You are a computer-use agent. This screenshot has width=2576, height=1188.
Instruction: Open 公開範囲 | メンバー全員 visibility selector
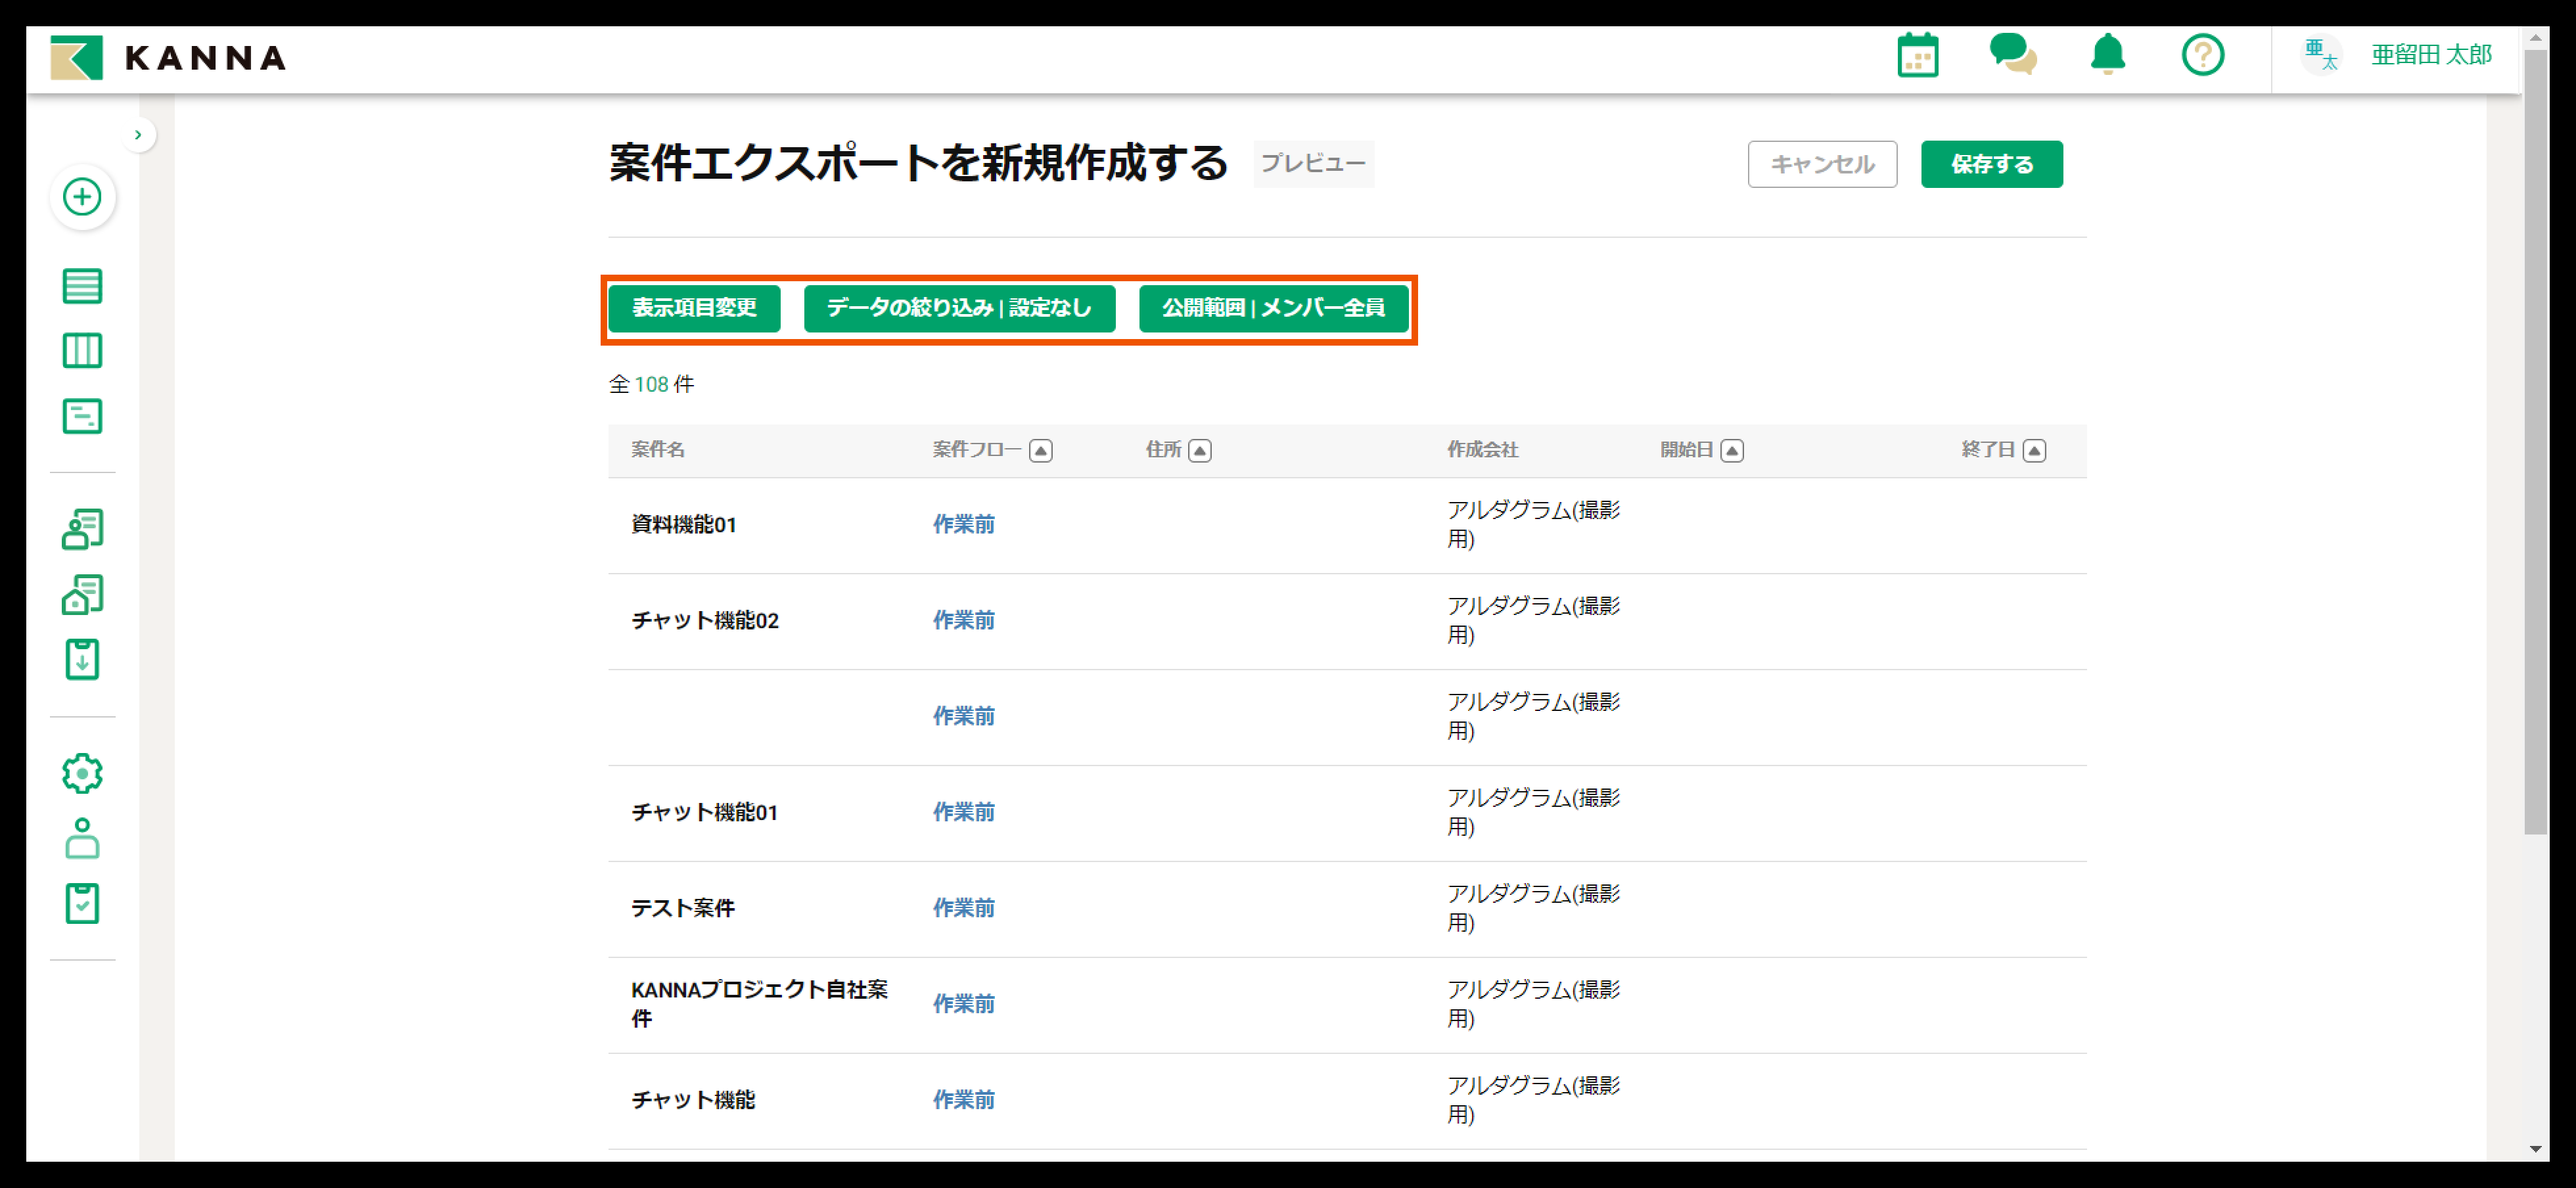(x=1274, y=309)
